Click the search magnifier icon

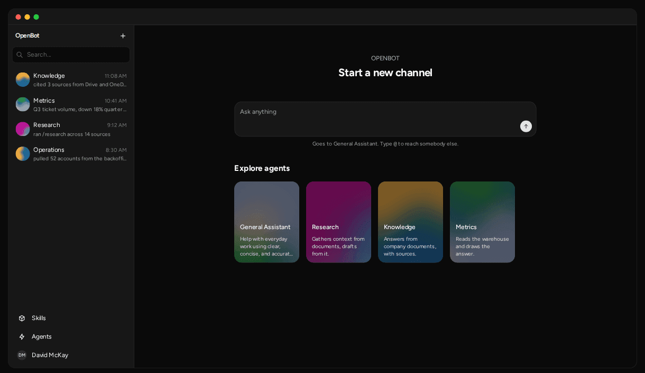[20, 54]
